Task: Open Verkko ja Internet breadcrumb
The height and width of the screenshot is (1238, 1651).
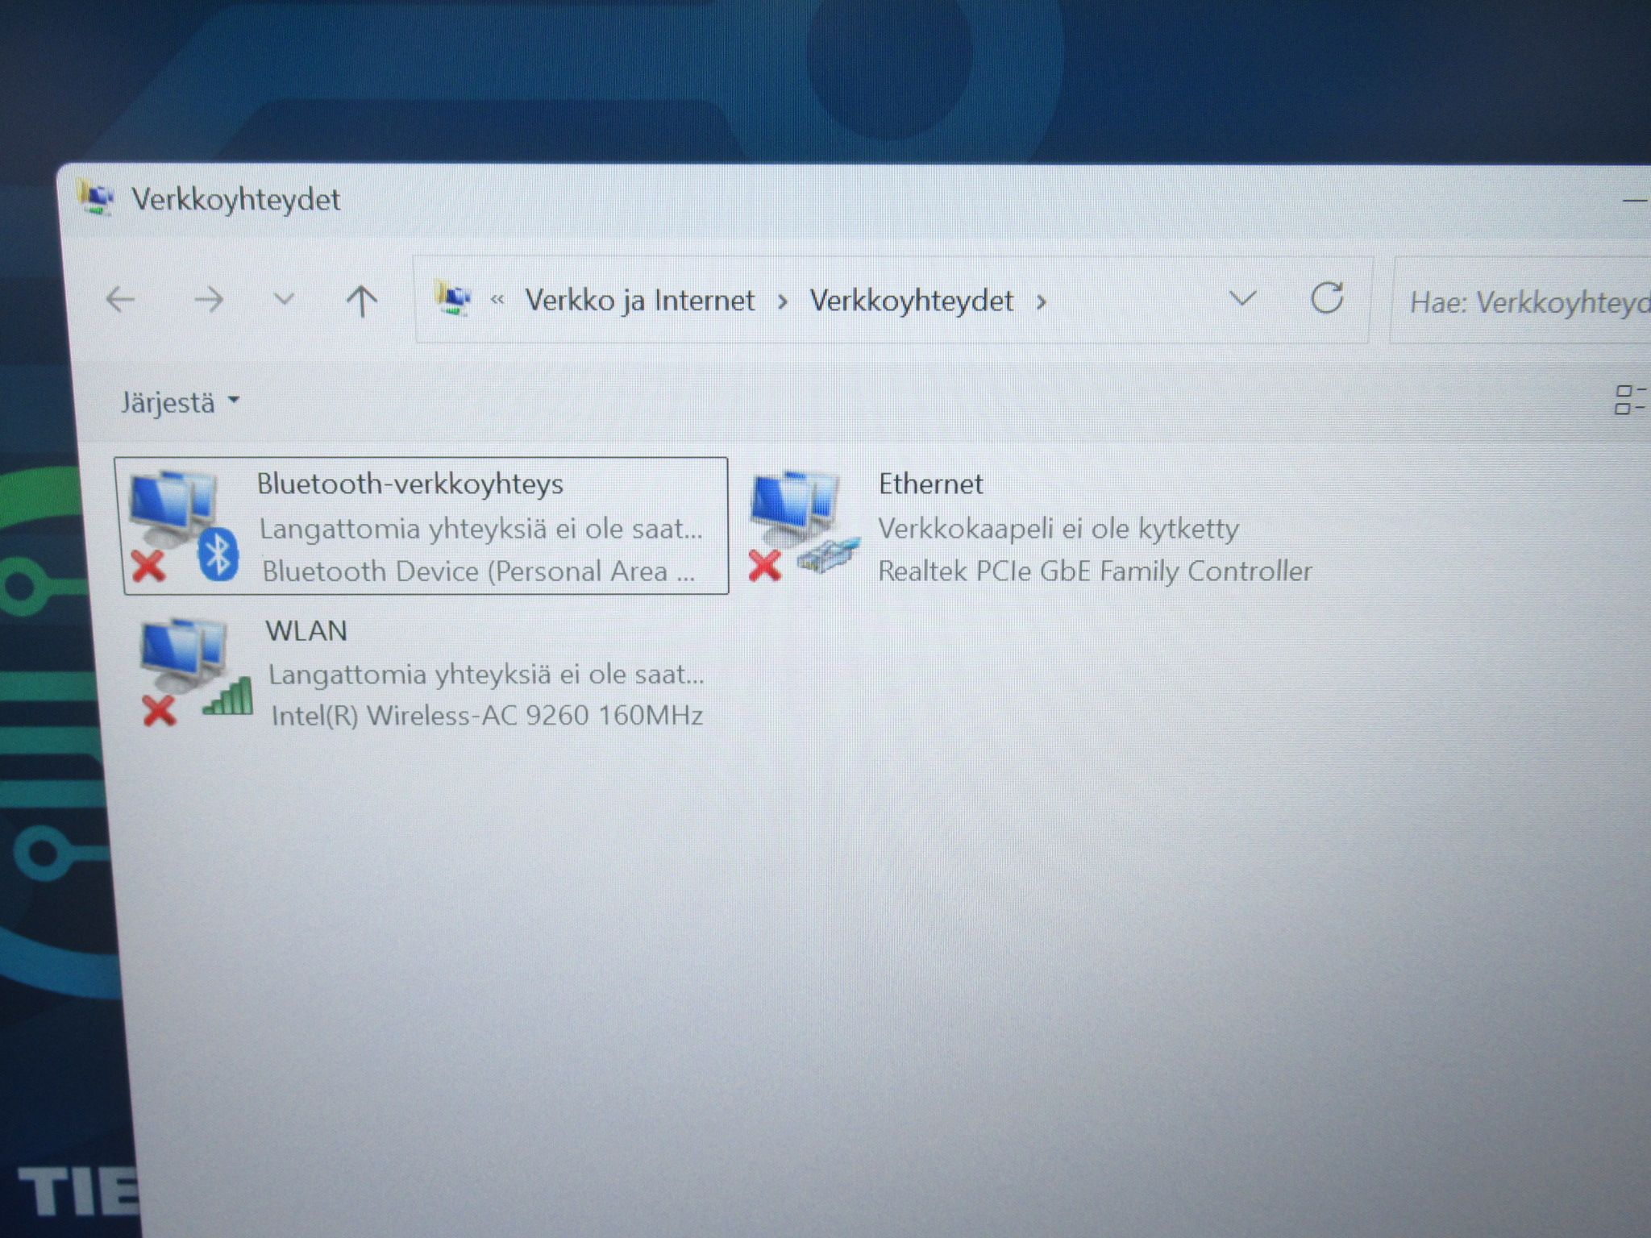Action: 640,301
